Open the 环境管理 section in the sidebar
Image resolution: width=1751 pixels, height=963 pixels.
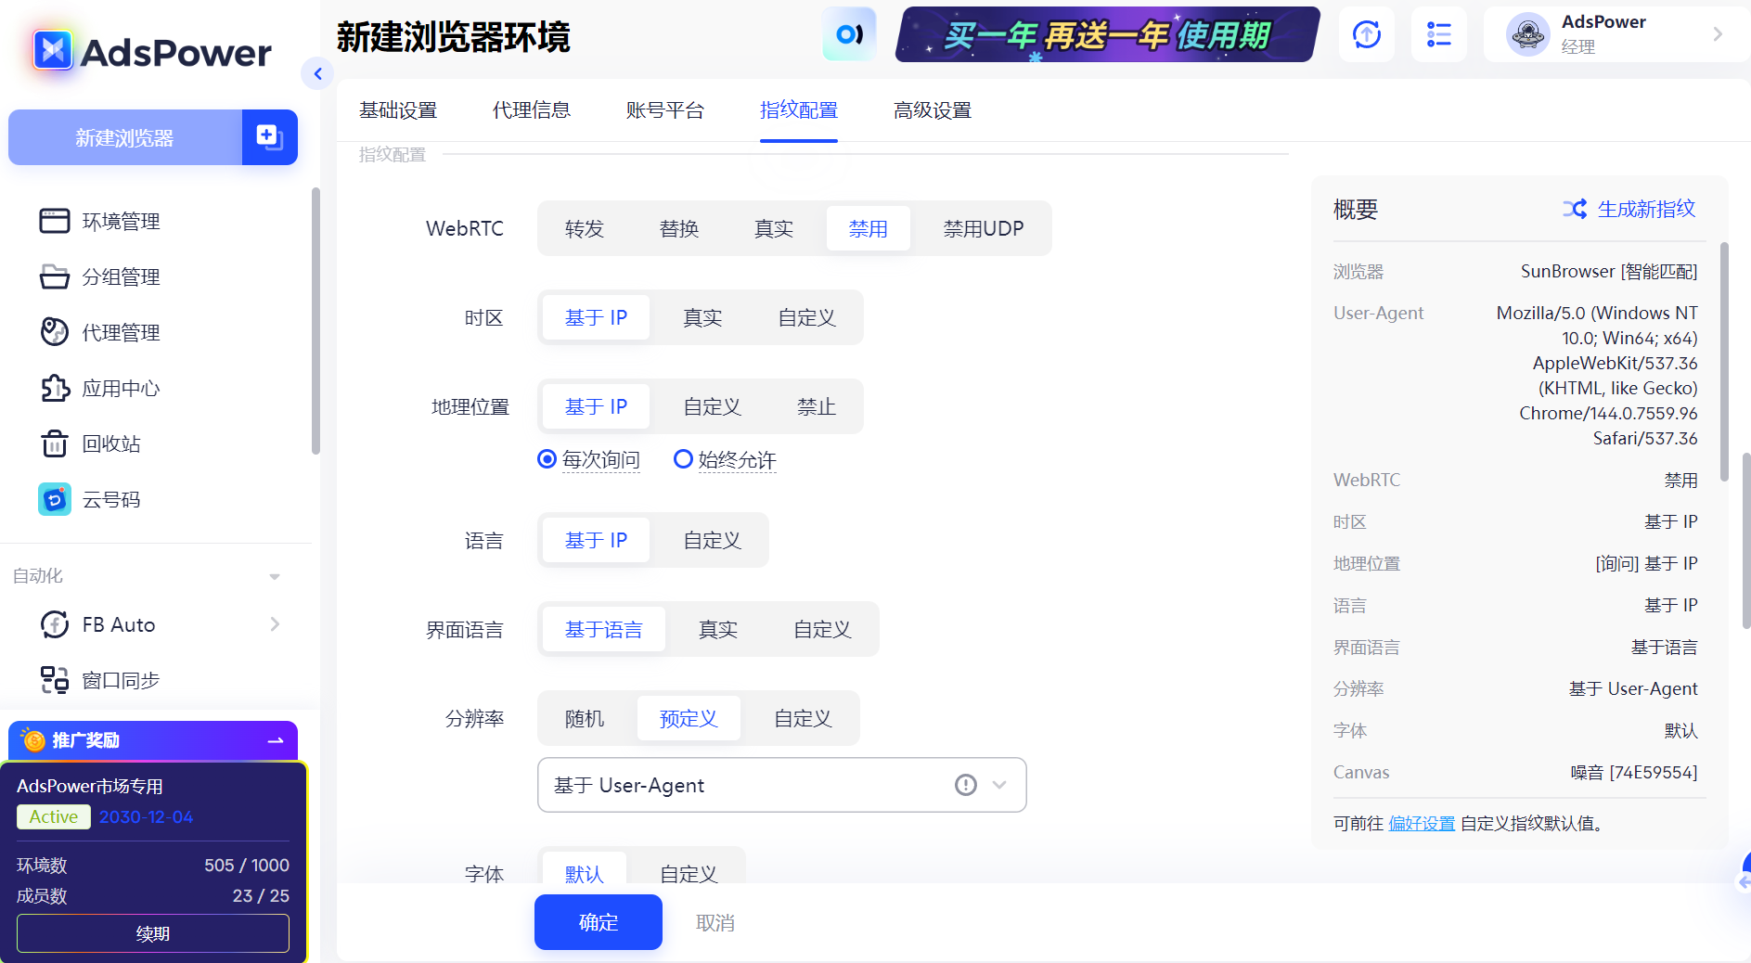[121, 221]
